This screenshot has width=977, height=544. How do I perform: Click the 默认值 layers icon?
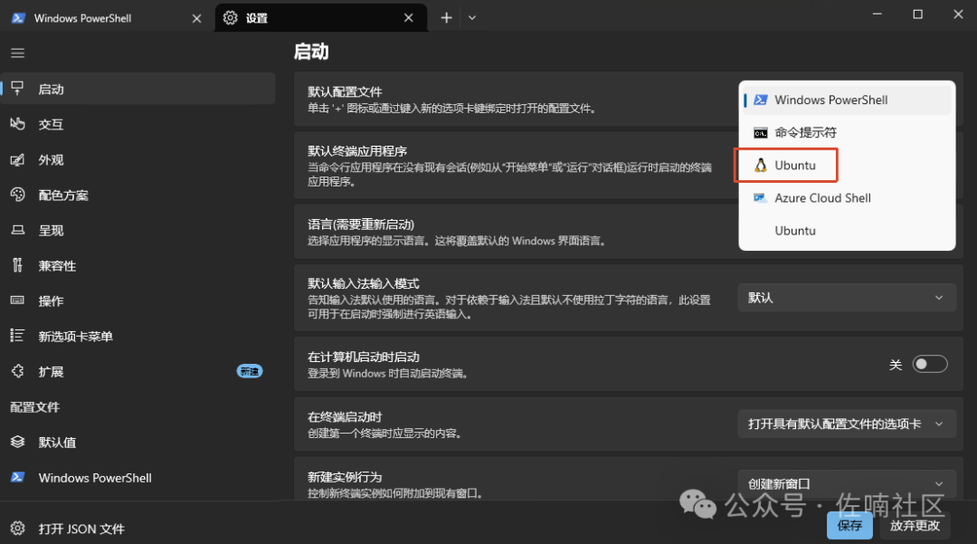point(17,442)
